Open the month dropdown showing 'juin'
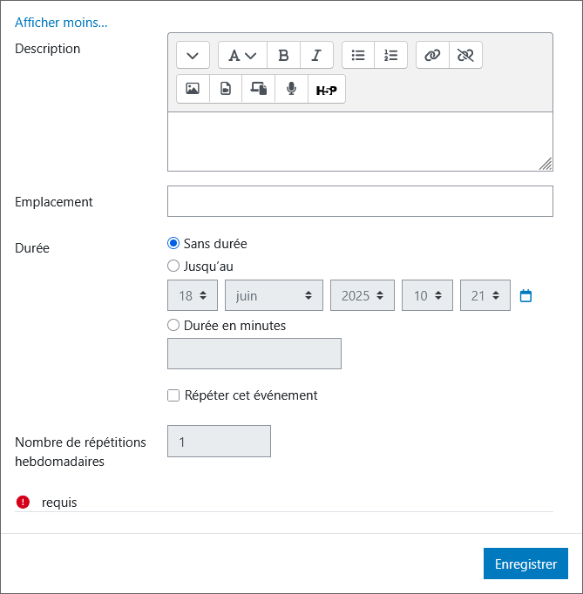The height and width of the screenshot is (594, 583). pyautogui.click(x=274, y=296)
